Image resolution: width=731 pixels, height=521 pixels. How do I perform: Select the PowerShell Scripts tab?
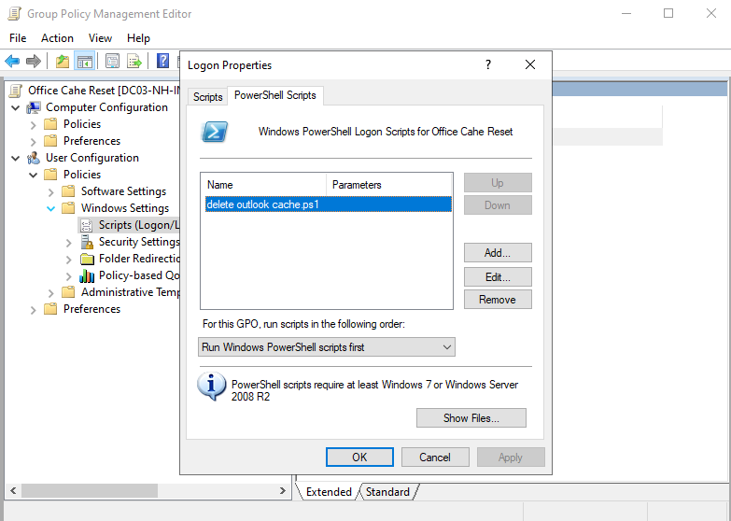coord(275,95)
